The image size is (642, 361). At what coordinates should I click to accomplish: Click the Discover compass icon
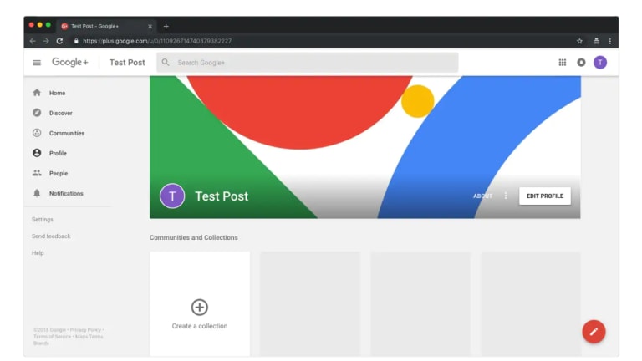tap(37, 113)
